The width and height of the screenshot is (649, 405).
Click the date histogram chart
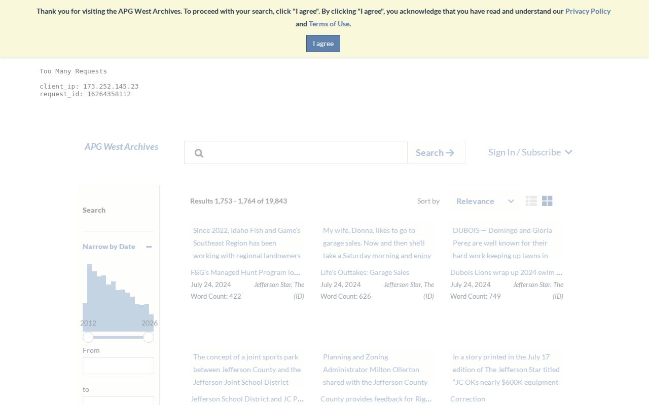[x=118, y=298]
